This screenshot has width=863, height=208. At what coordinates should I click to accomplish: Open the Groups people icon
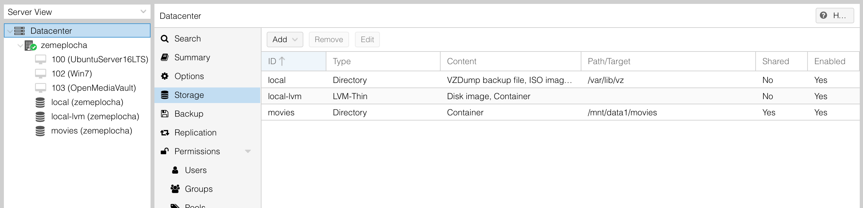point(175,189)
